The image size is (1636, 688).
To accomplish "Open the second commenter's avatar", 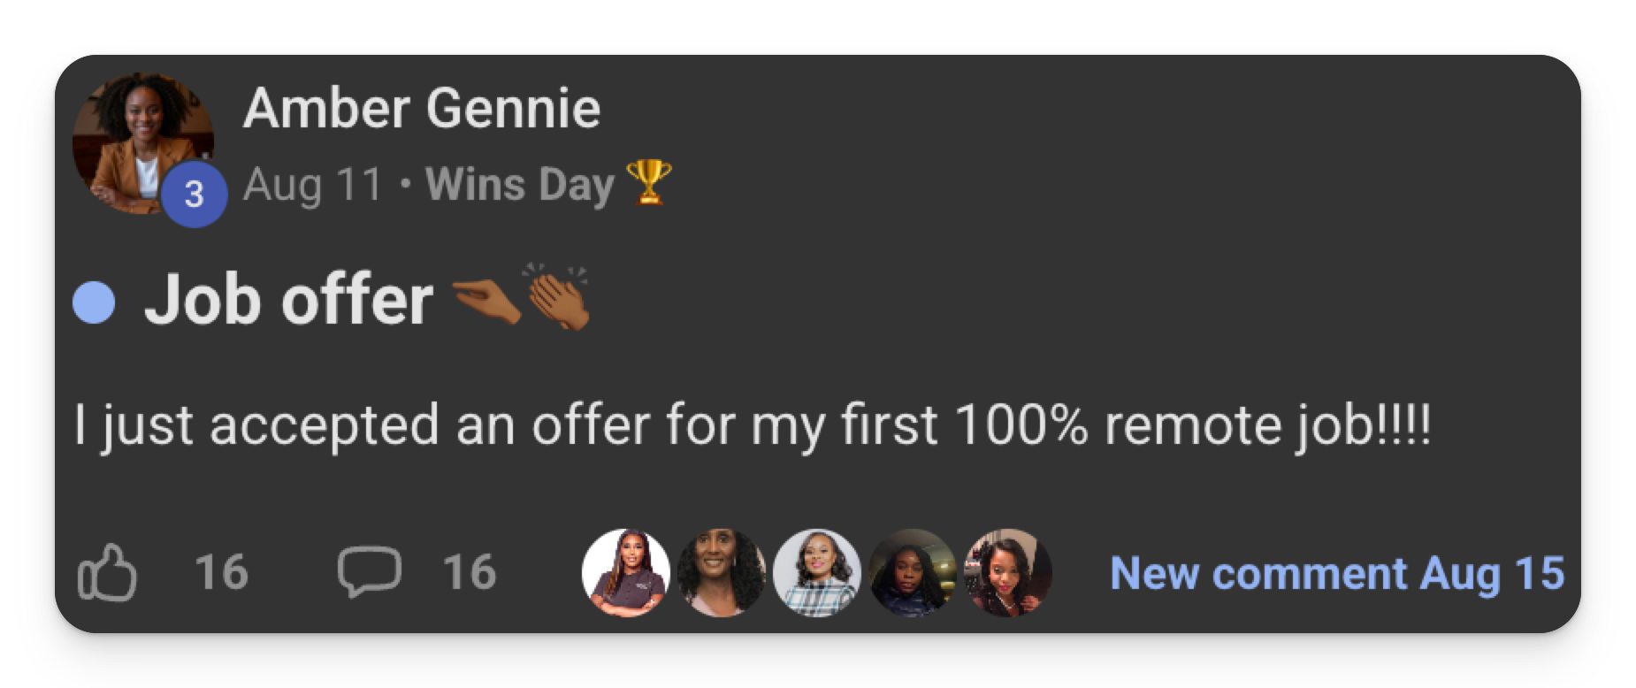I will point(721,573).
